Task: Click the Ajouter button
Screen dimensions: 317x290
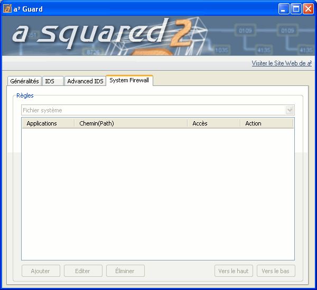Action: click(x=41, y=271)
